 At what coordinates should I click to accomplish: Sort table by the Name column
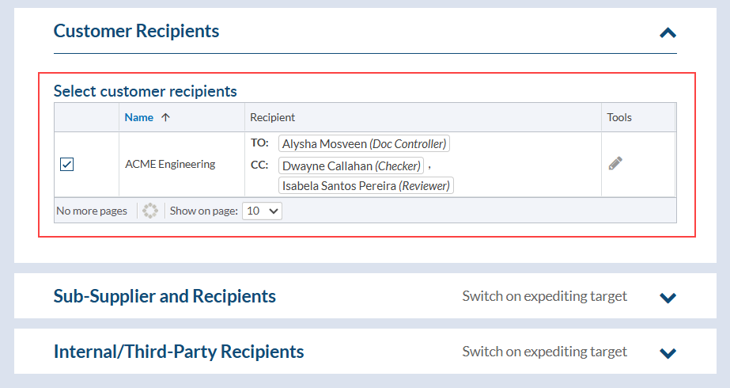pyautogui.click(x=139, y=117)
